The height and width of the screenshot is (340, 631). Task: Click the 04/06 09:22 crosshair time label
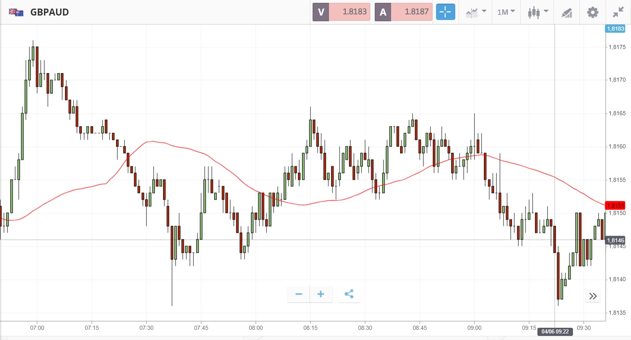pos(555,331)
